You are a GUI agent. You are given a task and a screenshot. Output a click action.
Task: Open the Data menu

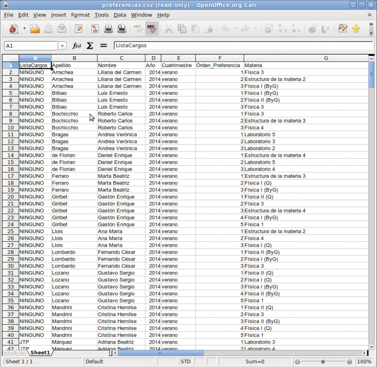120,15
